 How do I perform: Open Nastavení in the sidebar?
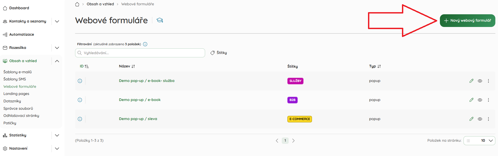pyautogui.click(x=15, y=149)
